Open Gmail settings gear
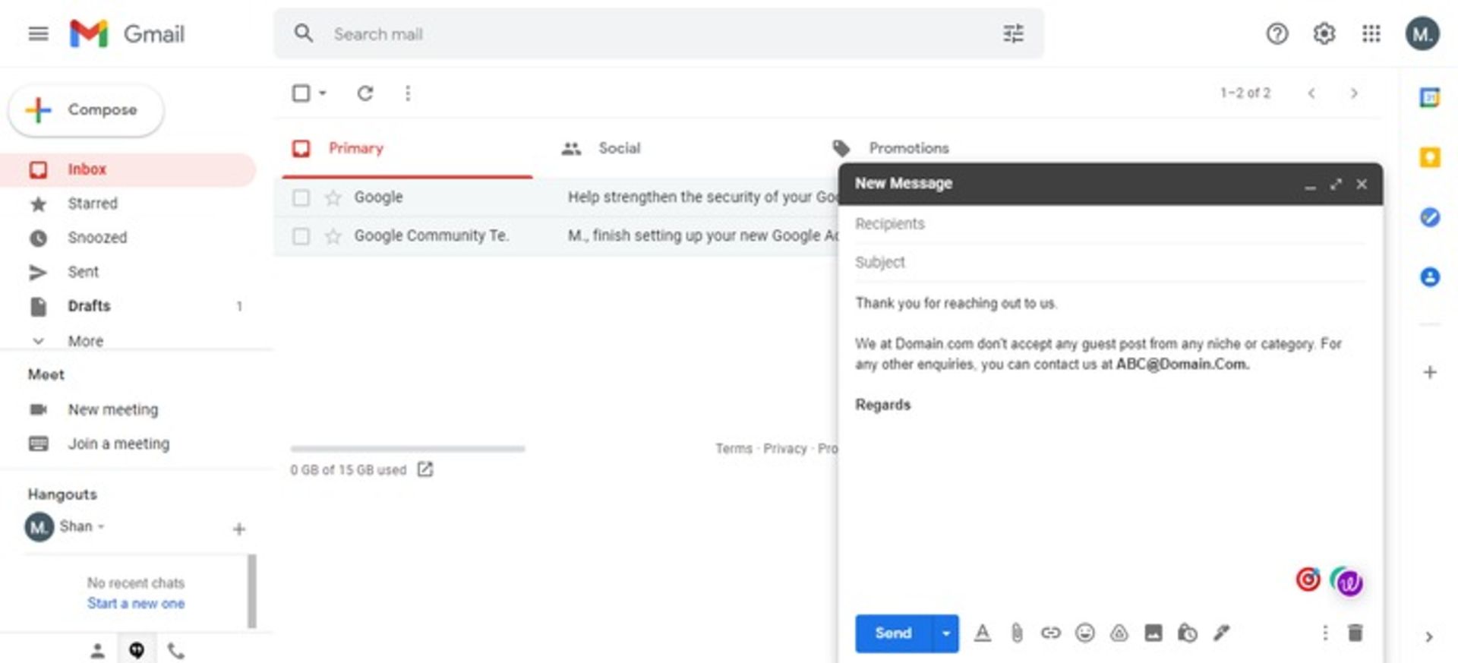 [x=1324, y=34]
